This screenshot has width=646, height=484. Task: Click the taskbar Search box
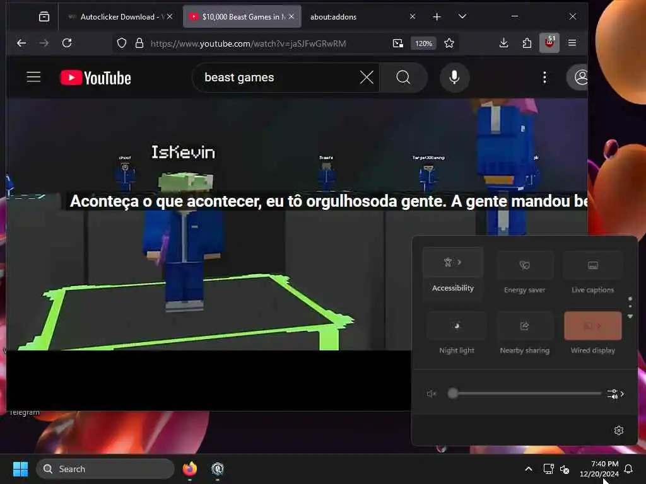click(105, 469)
